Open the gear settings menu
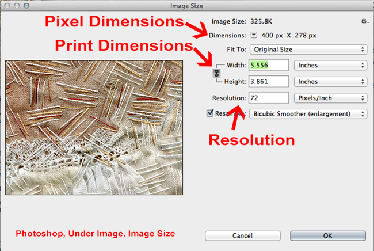The height and width of the screenshot is (251, 374). coord(363,21)
